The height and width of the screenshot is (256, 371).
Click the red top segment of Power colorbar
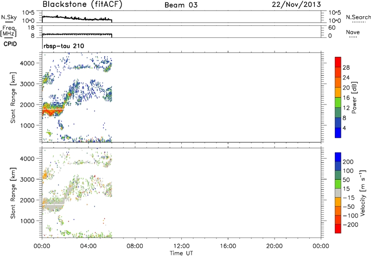tap(338, 62)
